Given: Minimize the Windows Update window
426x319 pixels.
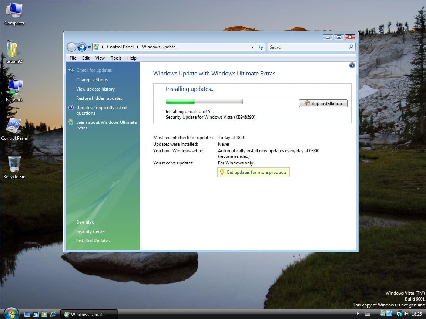Looking at the screenshot, I should point(328,37).
